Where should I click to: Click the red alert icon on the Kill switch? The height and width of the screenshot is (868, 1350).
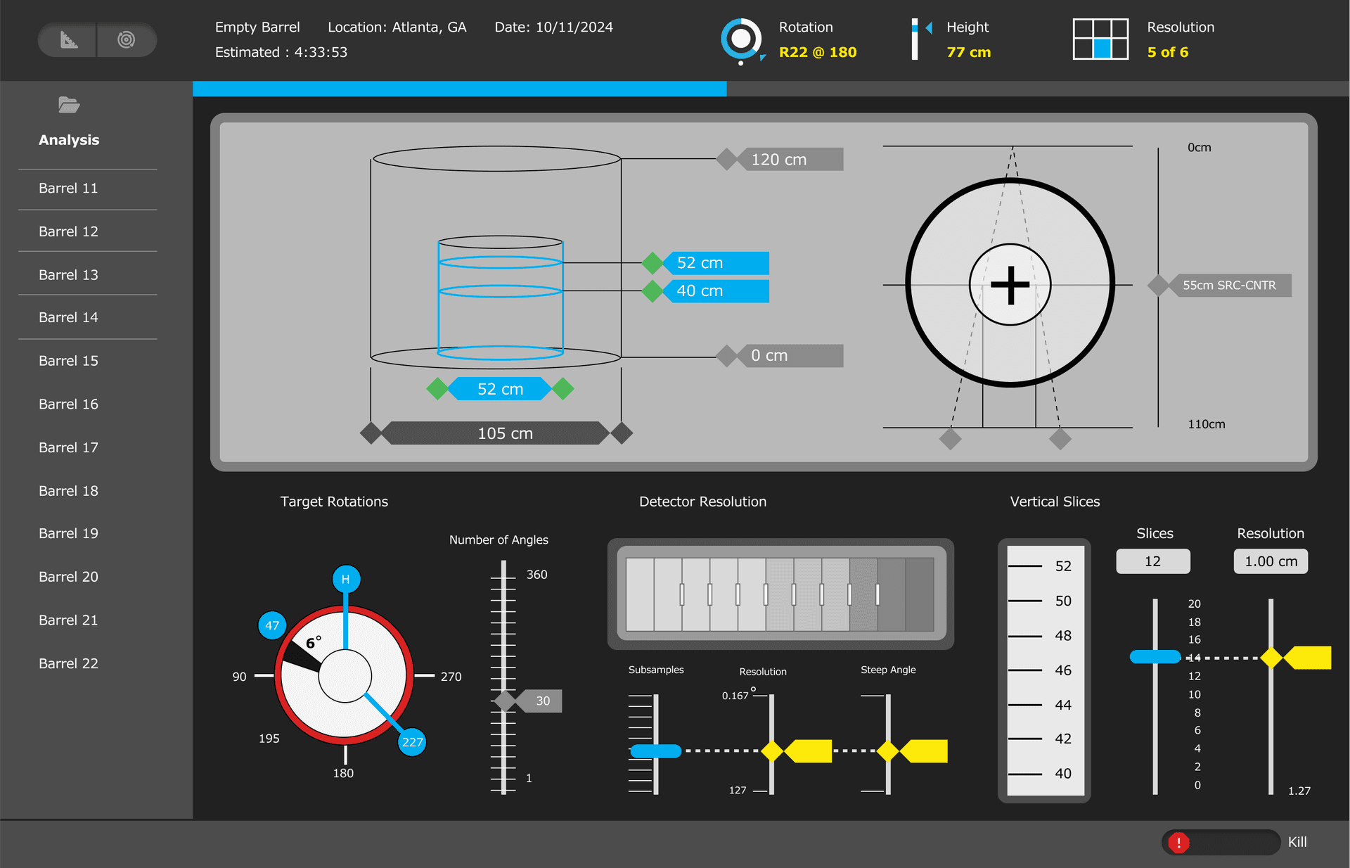coord(1178,842)
